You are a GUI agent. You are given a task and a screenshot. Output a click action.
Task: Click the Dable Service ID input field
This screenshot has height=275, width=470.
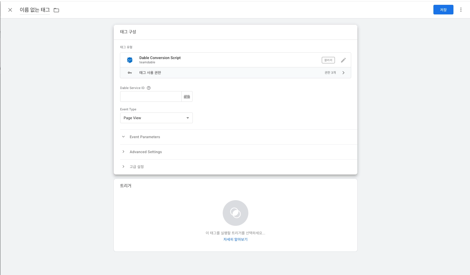[x=151, y=96]
